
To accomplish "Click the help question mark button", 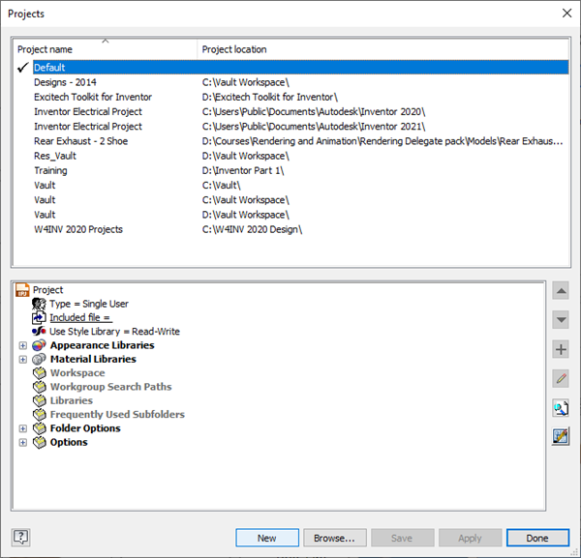I will (20, 538).
